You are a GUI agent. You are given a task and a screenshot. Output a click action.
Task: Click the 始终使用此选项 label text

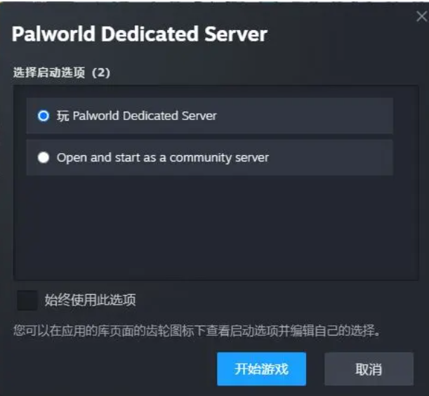point(91,300)
